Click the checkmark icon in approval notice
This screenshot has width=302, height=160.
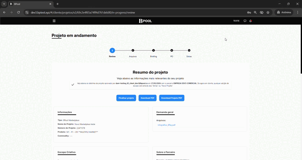point(73,85)
